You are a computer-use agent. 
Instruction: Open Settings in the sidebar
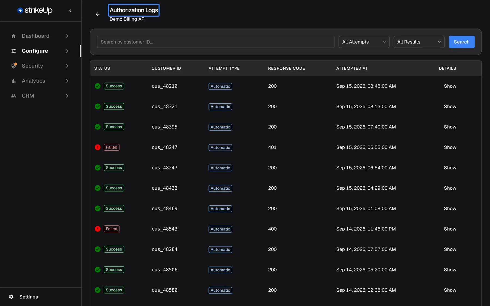pyautogui.click(x=29, y=297)
